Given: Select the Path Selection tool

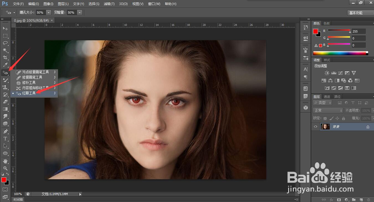Looking at the screenshot, I should [x=5, y=146].
